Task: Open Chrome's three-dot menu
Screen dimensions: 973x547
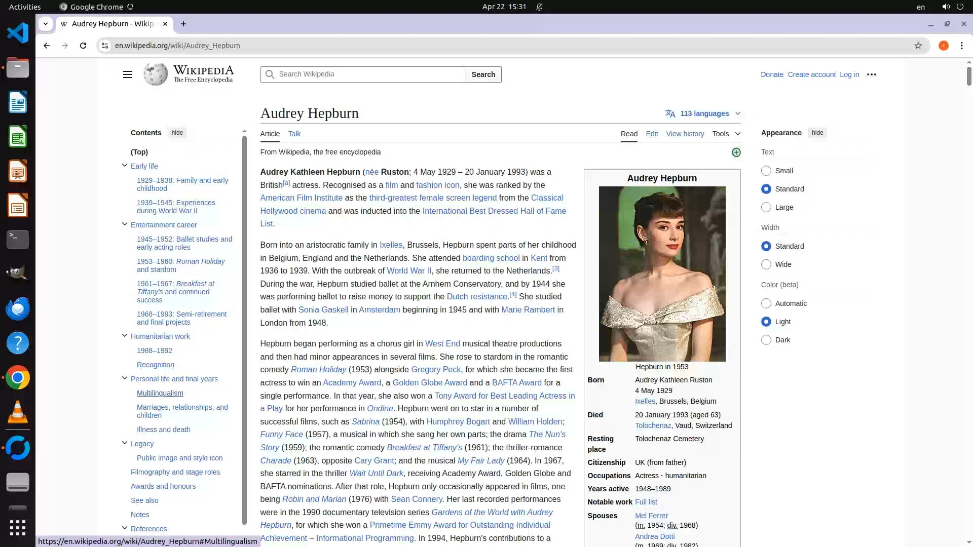Action: pos(961,46)
